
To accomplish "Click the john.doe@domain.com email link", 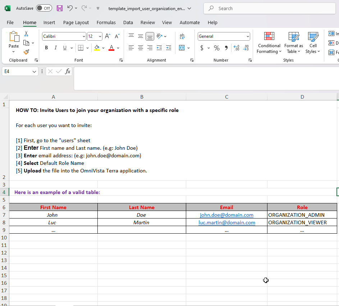I will 226,215.
